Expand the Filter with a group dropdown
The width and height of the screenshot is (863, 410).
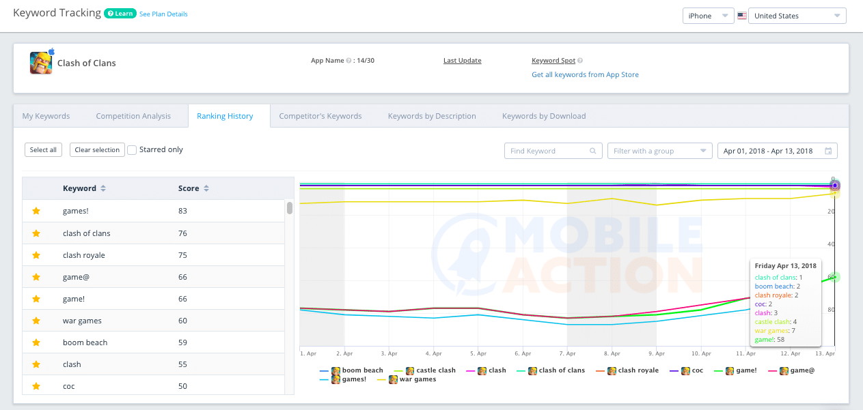point(659,151)
